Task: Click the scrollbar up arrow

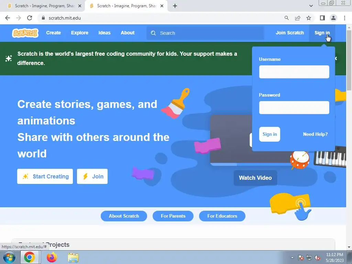Action: [x=349, y=27]
